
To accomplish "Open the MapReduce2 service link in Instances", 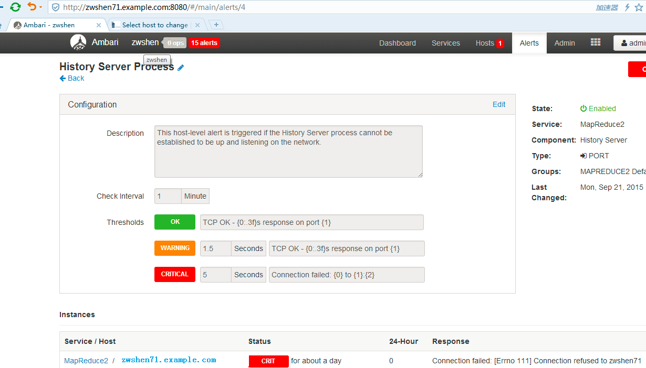I will click(86, 361).
